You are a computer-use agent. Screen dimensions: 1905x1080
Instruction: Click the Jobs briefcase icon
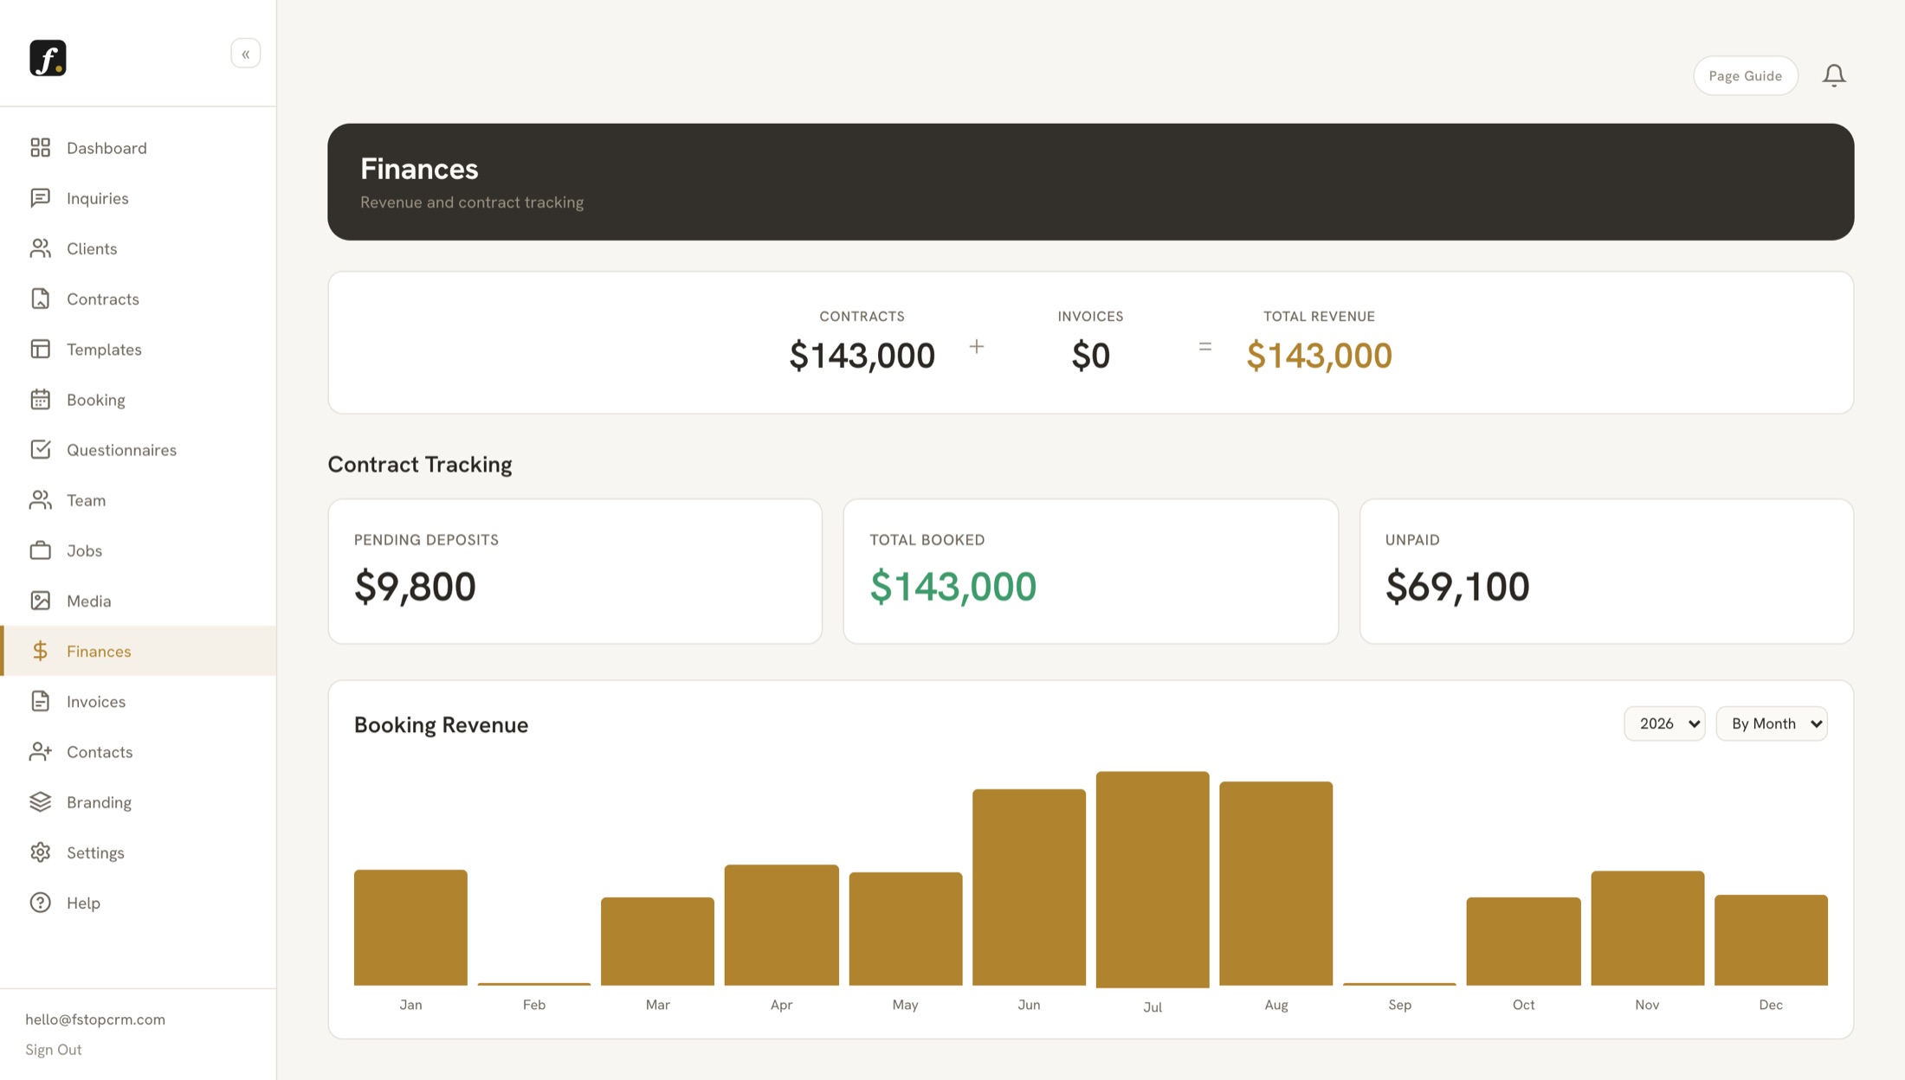coord(41,550)
